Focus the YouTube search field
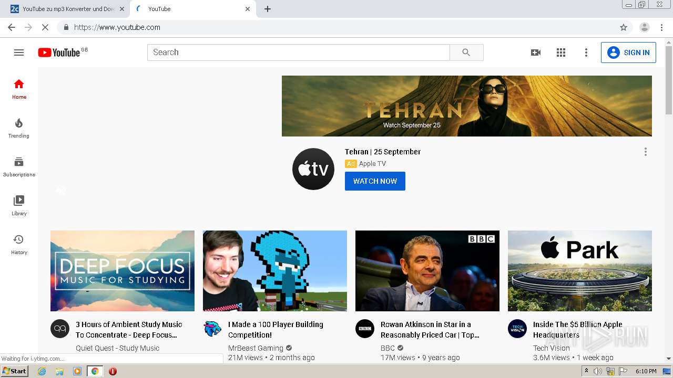 tap(299, 52)
